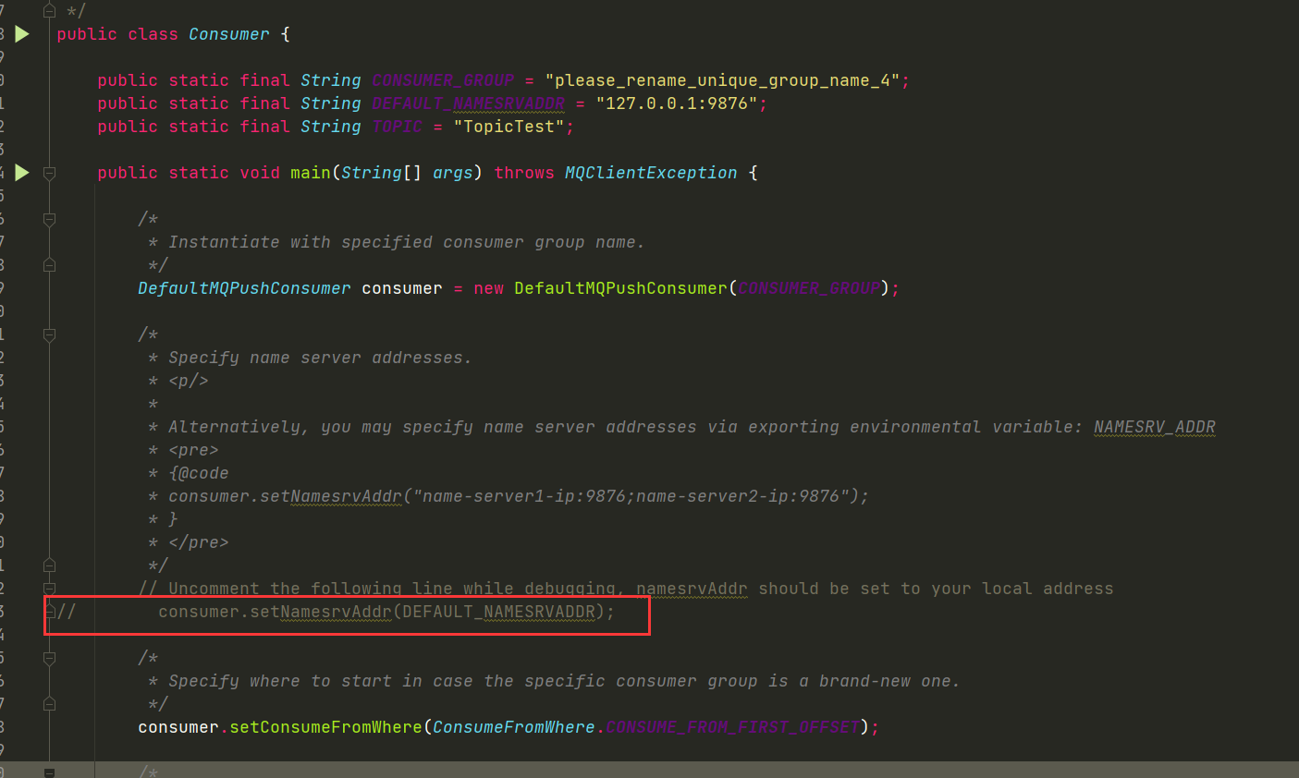Click CONSUMER_GROUP argument in constructor call
Viewport: 1299px width, 778px height.
809,288
